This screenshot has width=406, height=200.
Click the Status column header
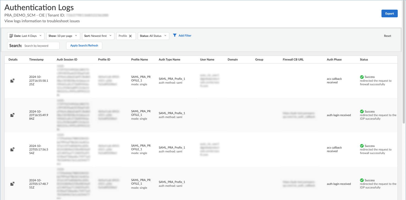(364, 59)
